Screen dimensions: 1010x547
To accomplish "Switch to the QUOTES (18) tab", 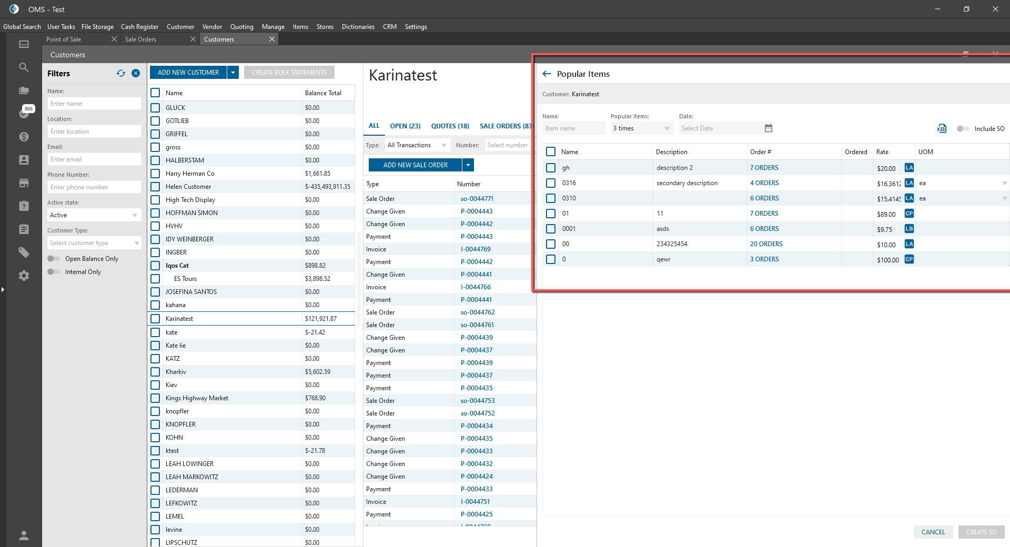I will click(450, 126).
